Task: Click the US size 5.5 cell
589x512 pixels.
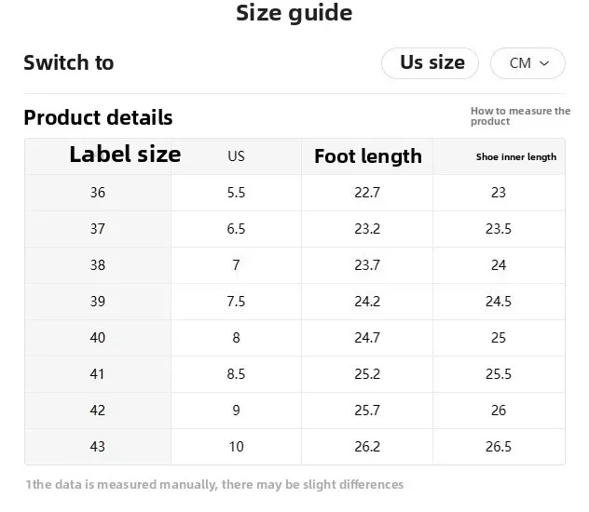Action: point(236,193)
